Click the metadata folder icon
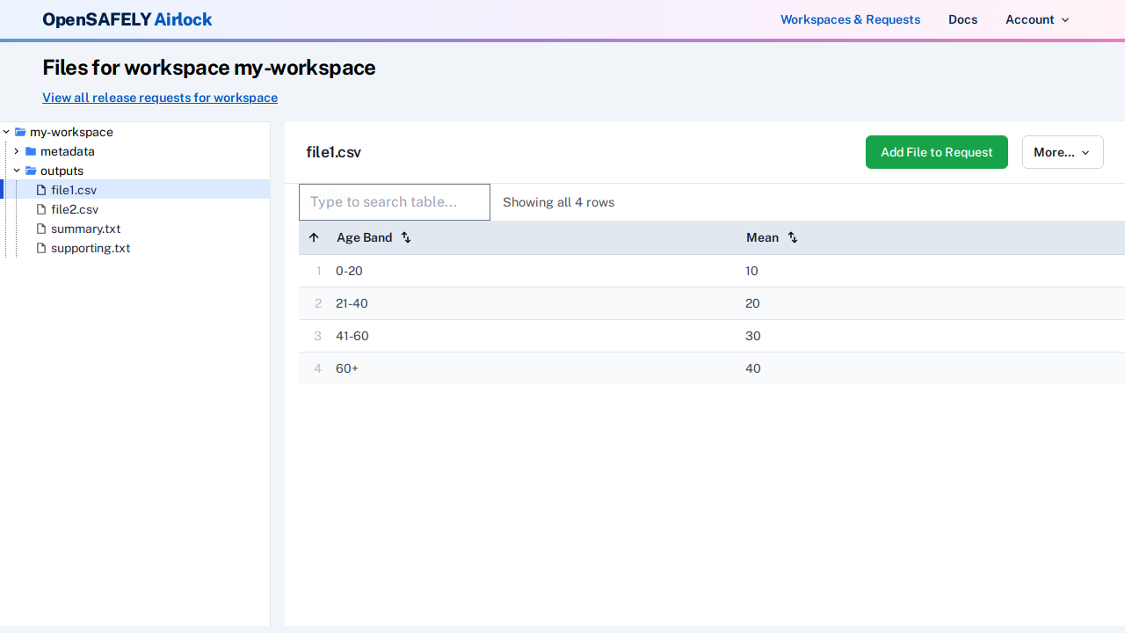Screen dimensions: 1125x633 tap(30, 151)
